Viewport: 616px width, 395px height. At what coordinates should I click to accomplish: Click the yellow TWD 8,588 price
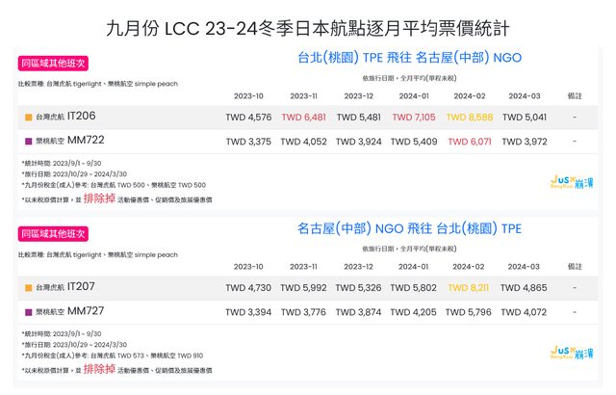[x=468, y=118]
